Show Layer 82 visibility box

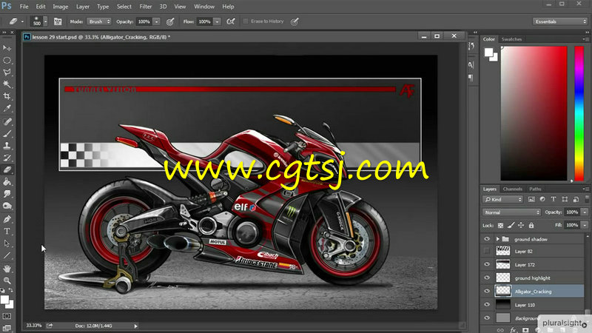click(487, 251)
